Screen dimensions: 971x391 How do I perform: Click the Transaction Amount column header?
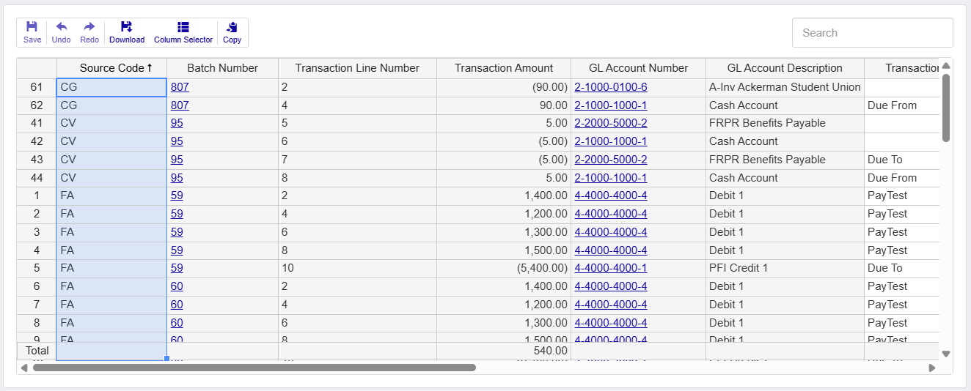coord(503,68)
